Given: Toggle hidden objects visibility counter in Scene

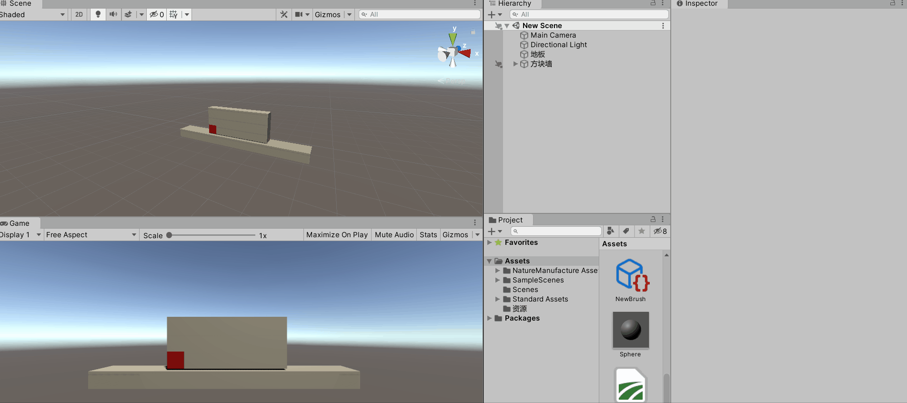Looking at the screenshot, I should [157, 14].
